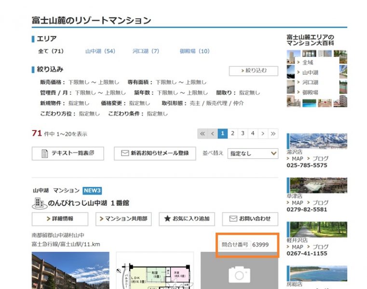
Task: Select the 山中湖（54） area filter
Action: 100,51
